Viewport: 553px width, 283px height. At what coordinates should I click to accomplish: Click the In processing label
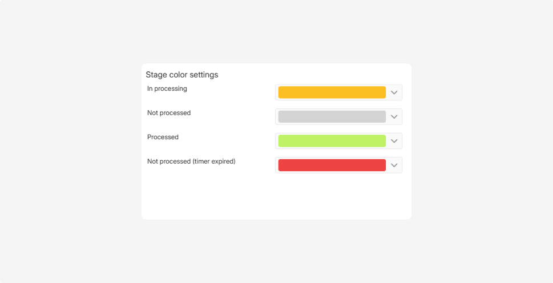pos(167,89)
